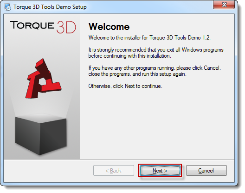Click the before continuing with this installation line

[129, 56]
